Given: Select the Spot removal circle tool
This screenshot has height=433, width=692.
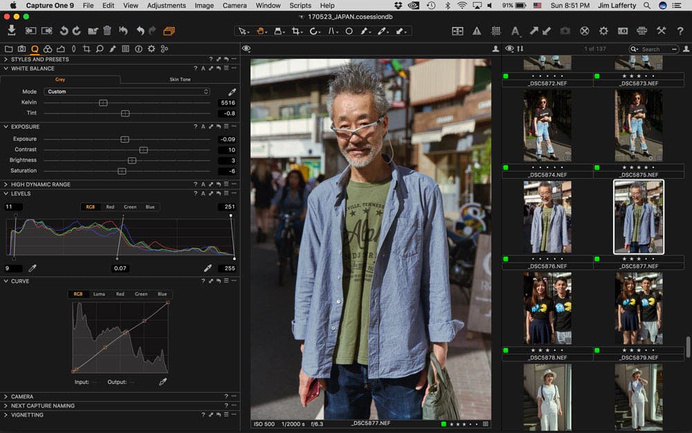Looking at the screenshot, I should (349, 31).
